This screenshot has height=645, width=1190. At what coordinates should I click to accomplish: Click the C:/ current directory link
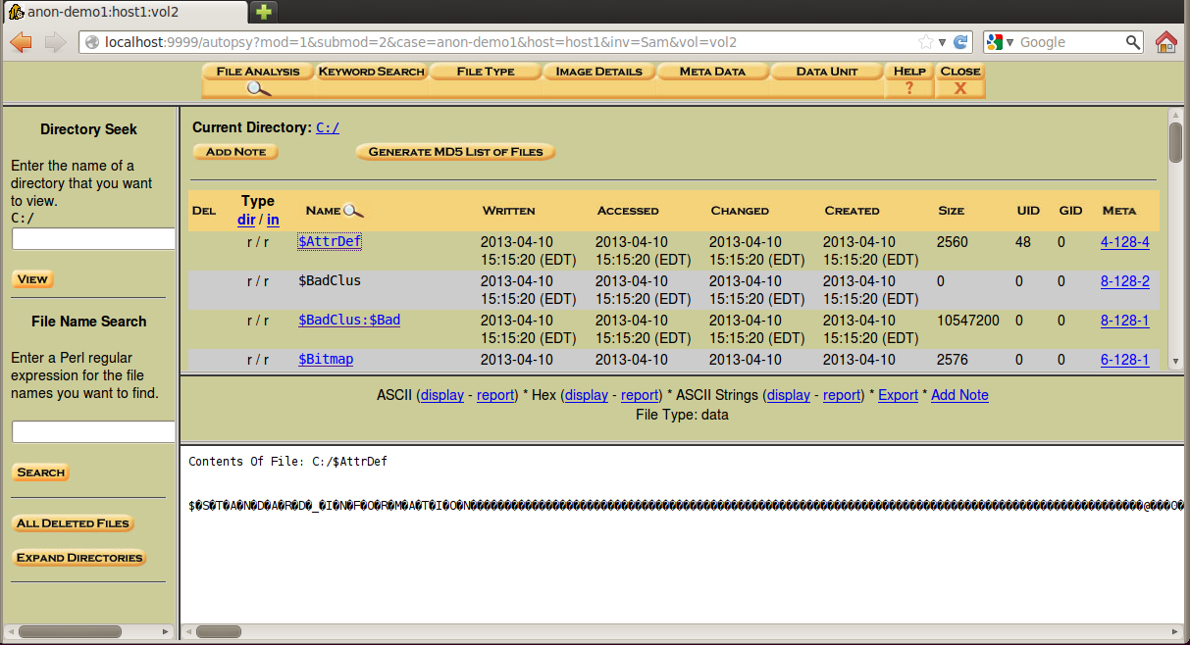coord(328,127)
